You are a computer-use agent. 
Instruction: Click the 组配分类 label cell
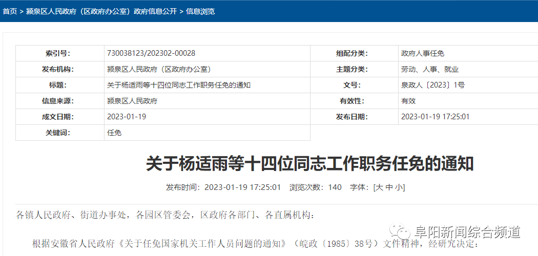(x=355, y=53)
